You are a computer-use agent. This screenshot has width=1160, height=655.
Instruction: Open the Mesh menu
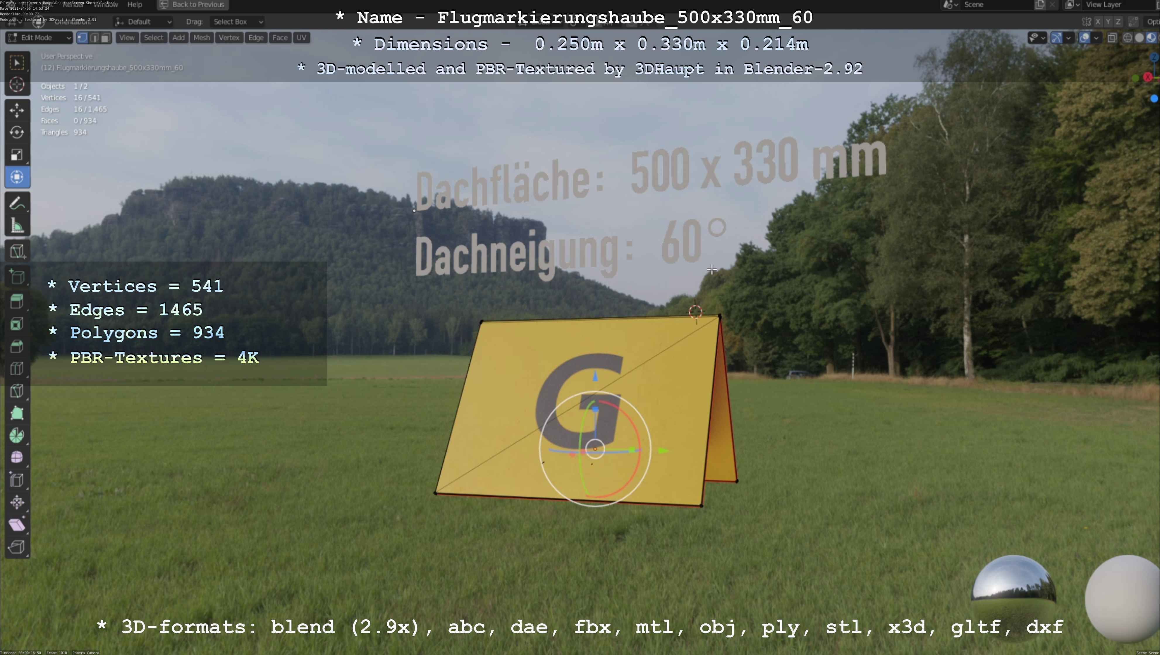click(202, 38)
